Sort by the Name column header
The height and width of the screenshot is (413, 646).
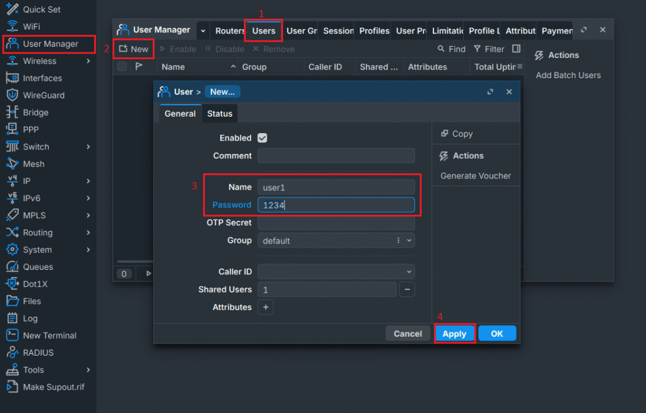[x=197, y=67]
